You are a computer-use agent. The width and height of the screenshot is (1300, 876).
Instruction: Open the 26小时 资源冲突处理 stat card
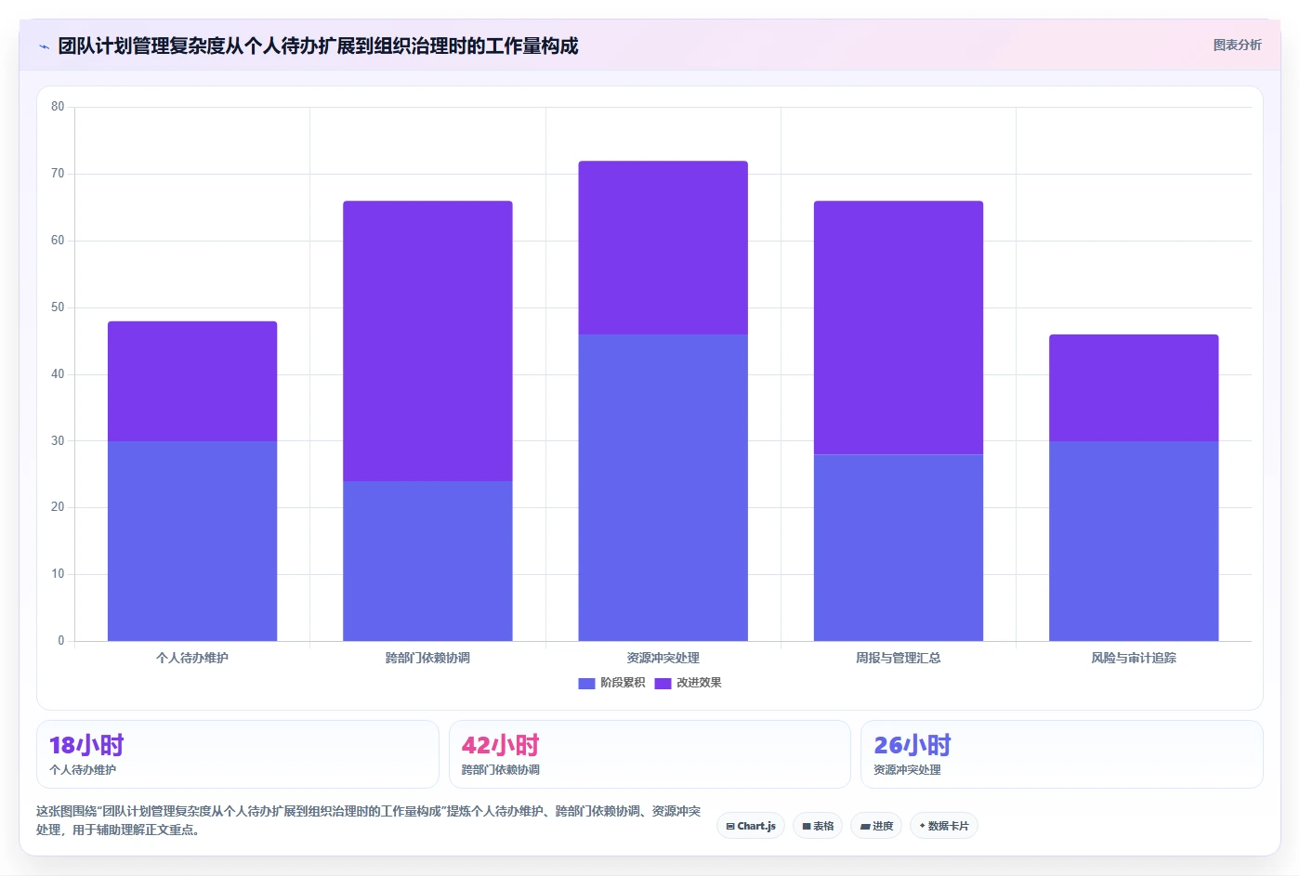(x=1062, y=754)
